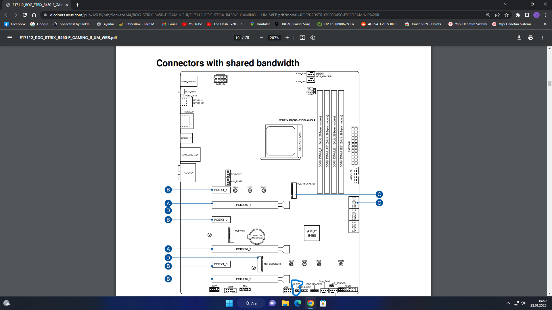552x310 pixels.
Task: Open the YouTube bookmark
Action: [x=192, y=24]
